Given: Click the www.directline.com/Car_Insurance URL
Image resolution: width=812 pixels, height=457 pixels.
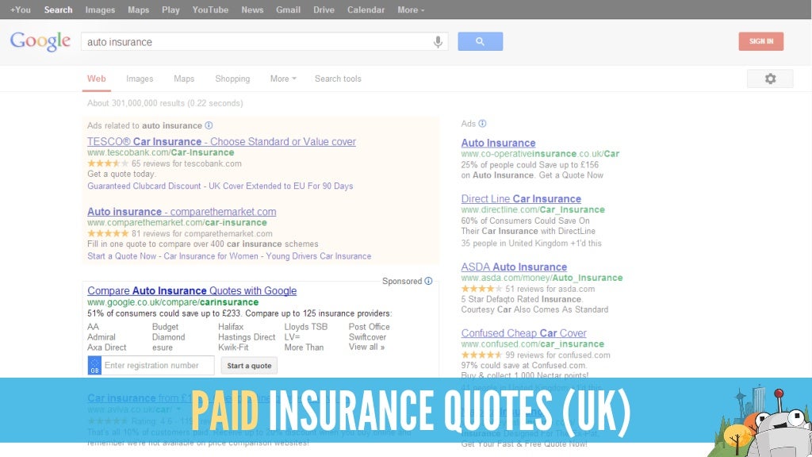Looking at the screenshot, I should coord(533,209).
